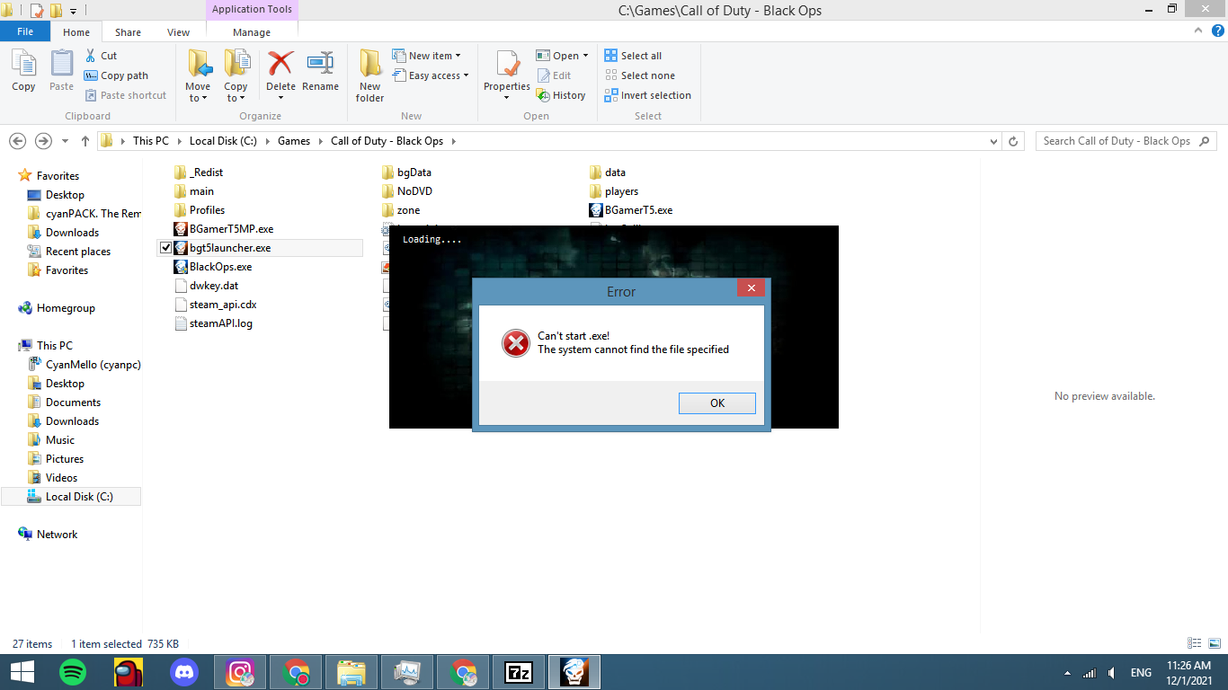Select the BlackOps.exe file
1228x690 pixels.
220,267
